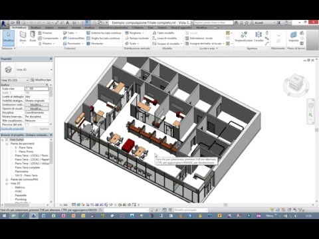Select the Modifica tool in ribbon
319x239 pixels.
pos(9,38)
